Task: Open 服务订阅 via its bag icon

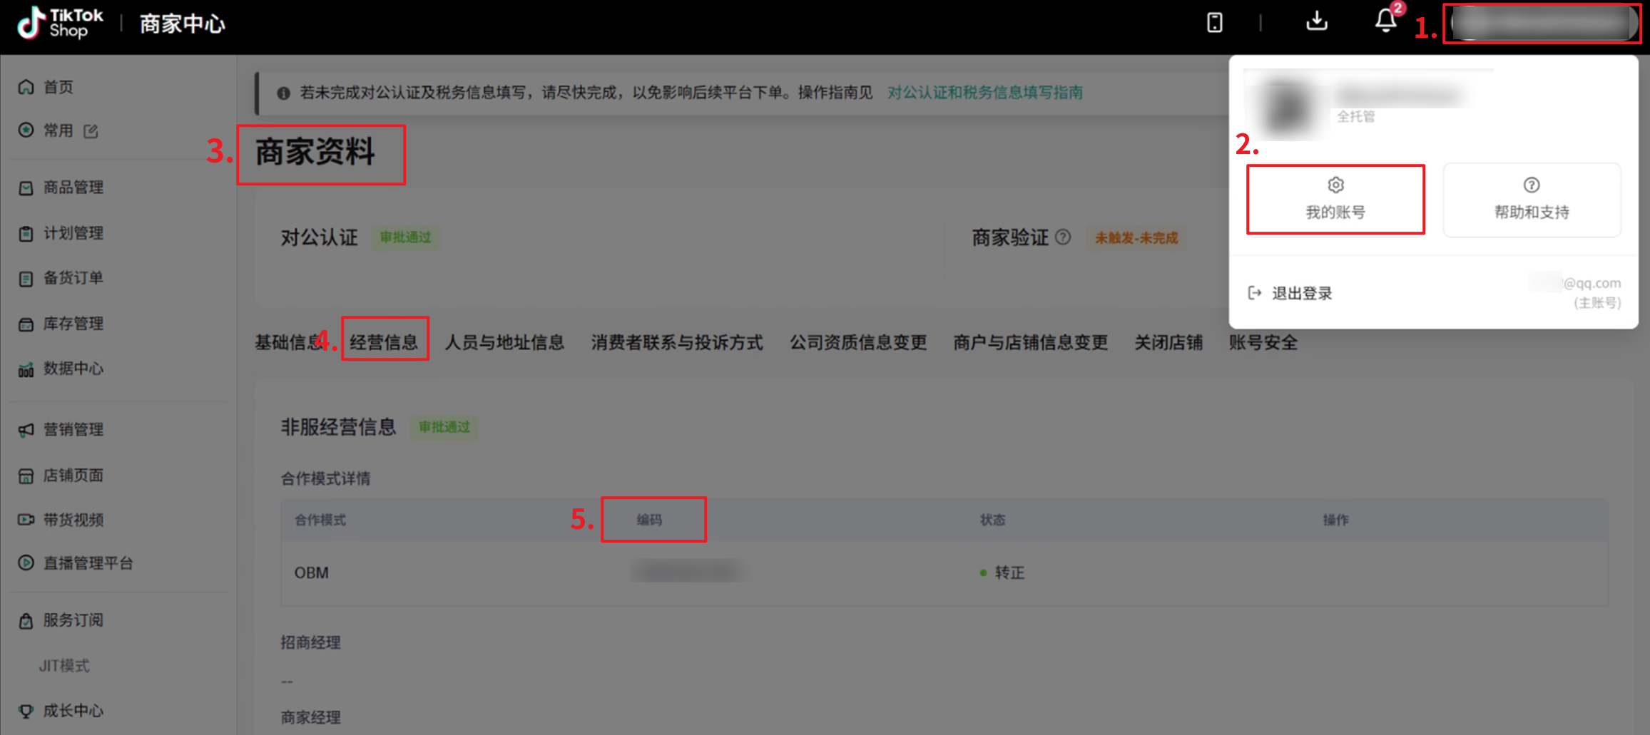Action: click(26, 620)
